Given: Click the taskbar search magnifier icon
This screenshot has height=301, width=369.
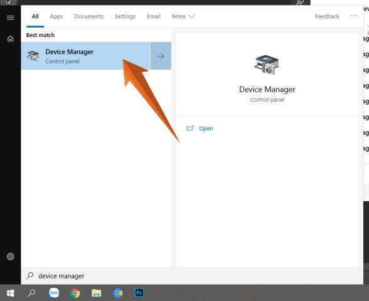Looking at the screenshot, I should 31,293.
